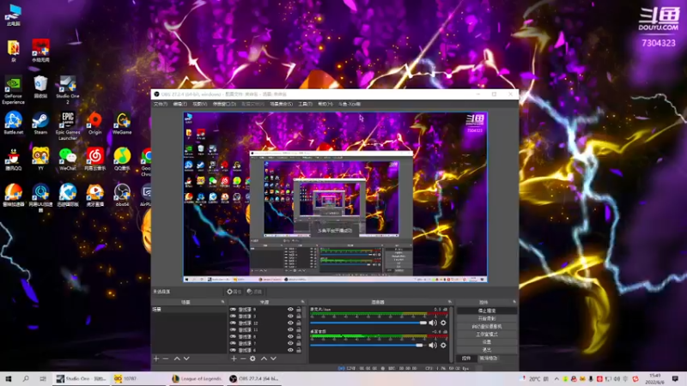Open Desktop Audio gear options menu
Screen dimensions: 687x386
[x=443, y=346]
